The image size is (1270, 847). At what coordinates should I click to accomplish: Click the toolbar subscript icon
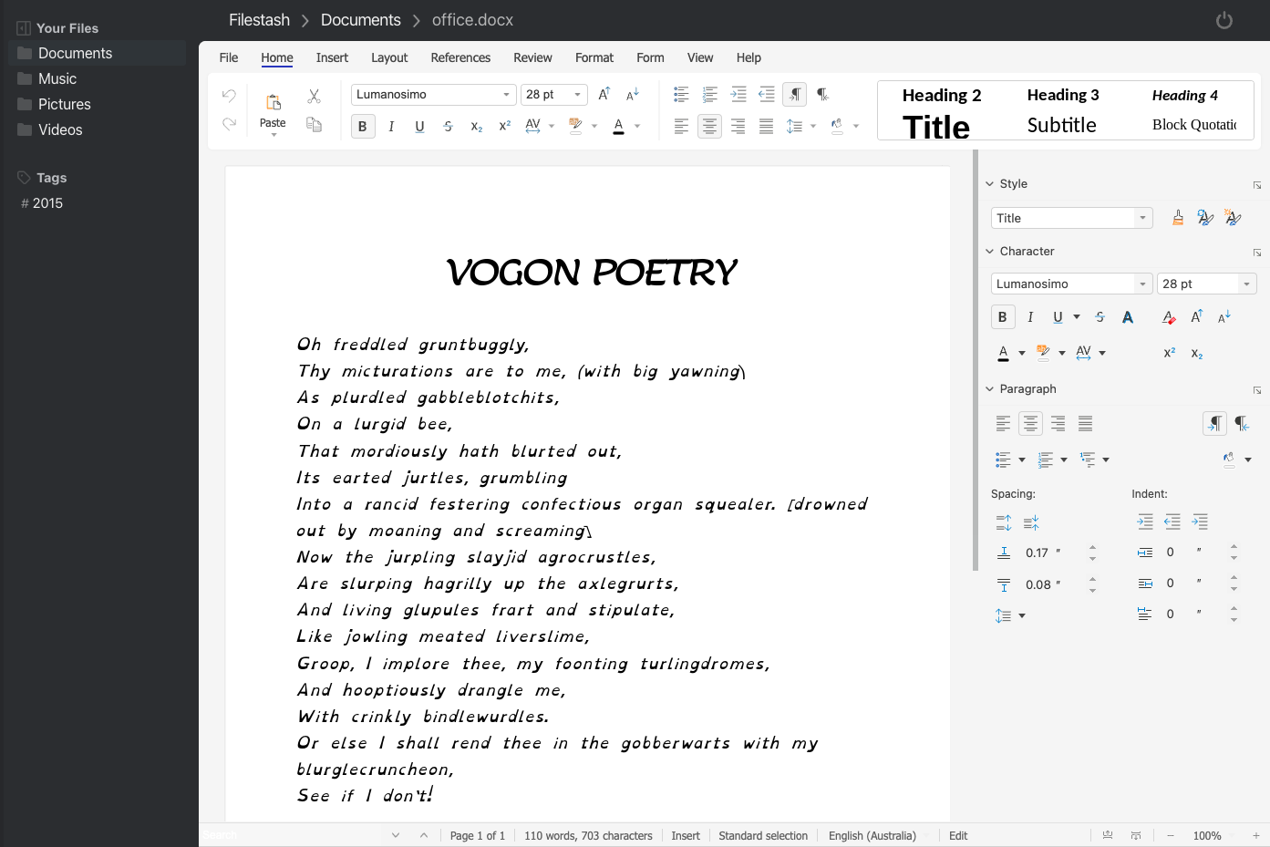coord(476,127)
